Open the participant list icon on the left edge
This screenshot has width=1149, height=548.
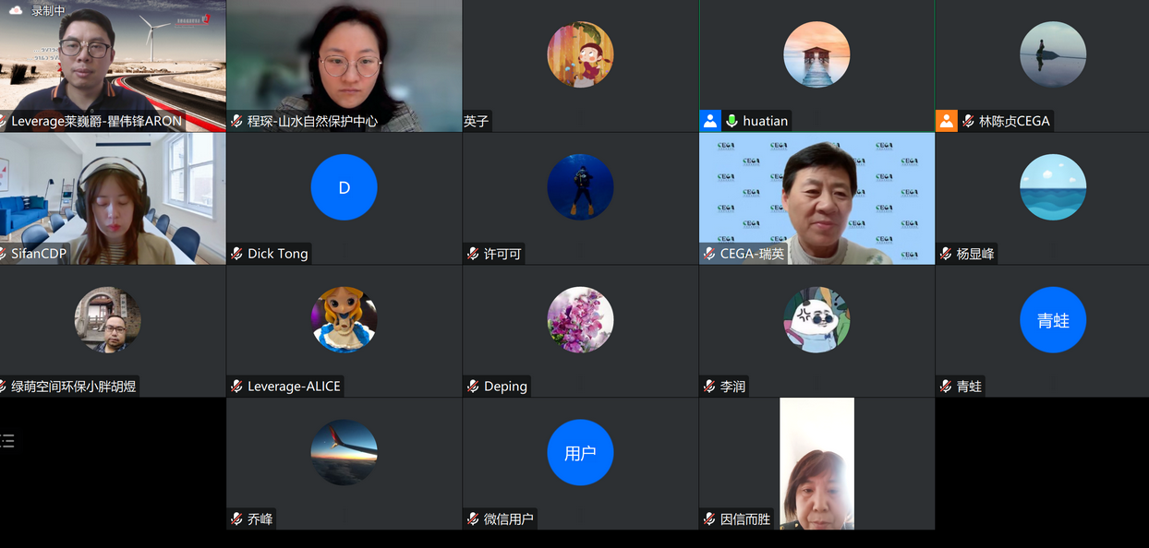point(8,440)
